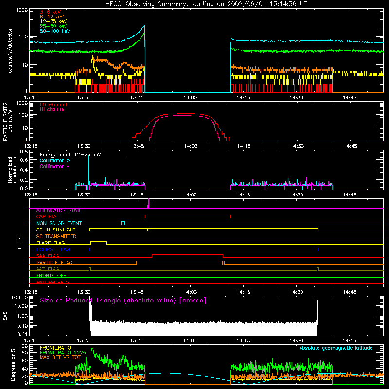Click the 'Degrees or %' axis label
The width and height of the screenshot is (389, 389).
tap(13, 364)
